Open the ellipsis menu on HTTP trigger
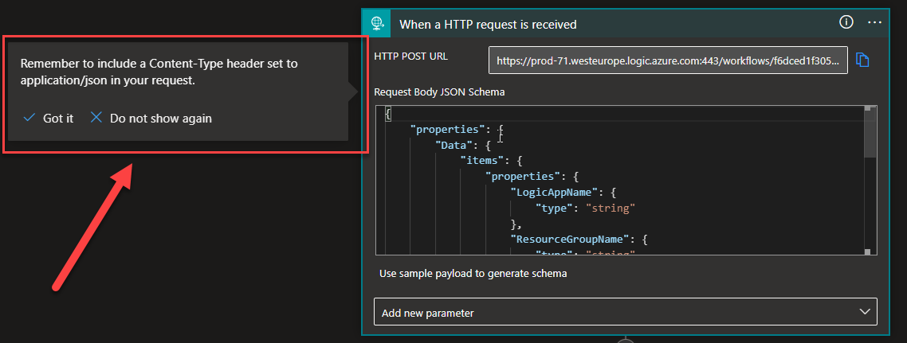This screenshot has height=343, width=907. click(875, 22)
